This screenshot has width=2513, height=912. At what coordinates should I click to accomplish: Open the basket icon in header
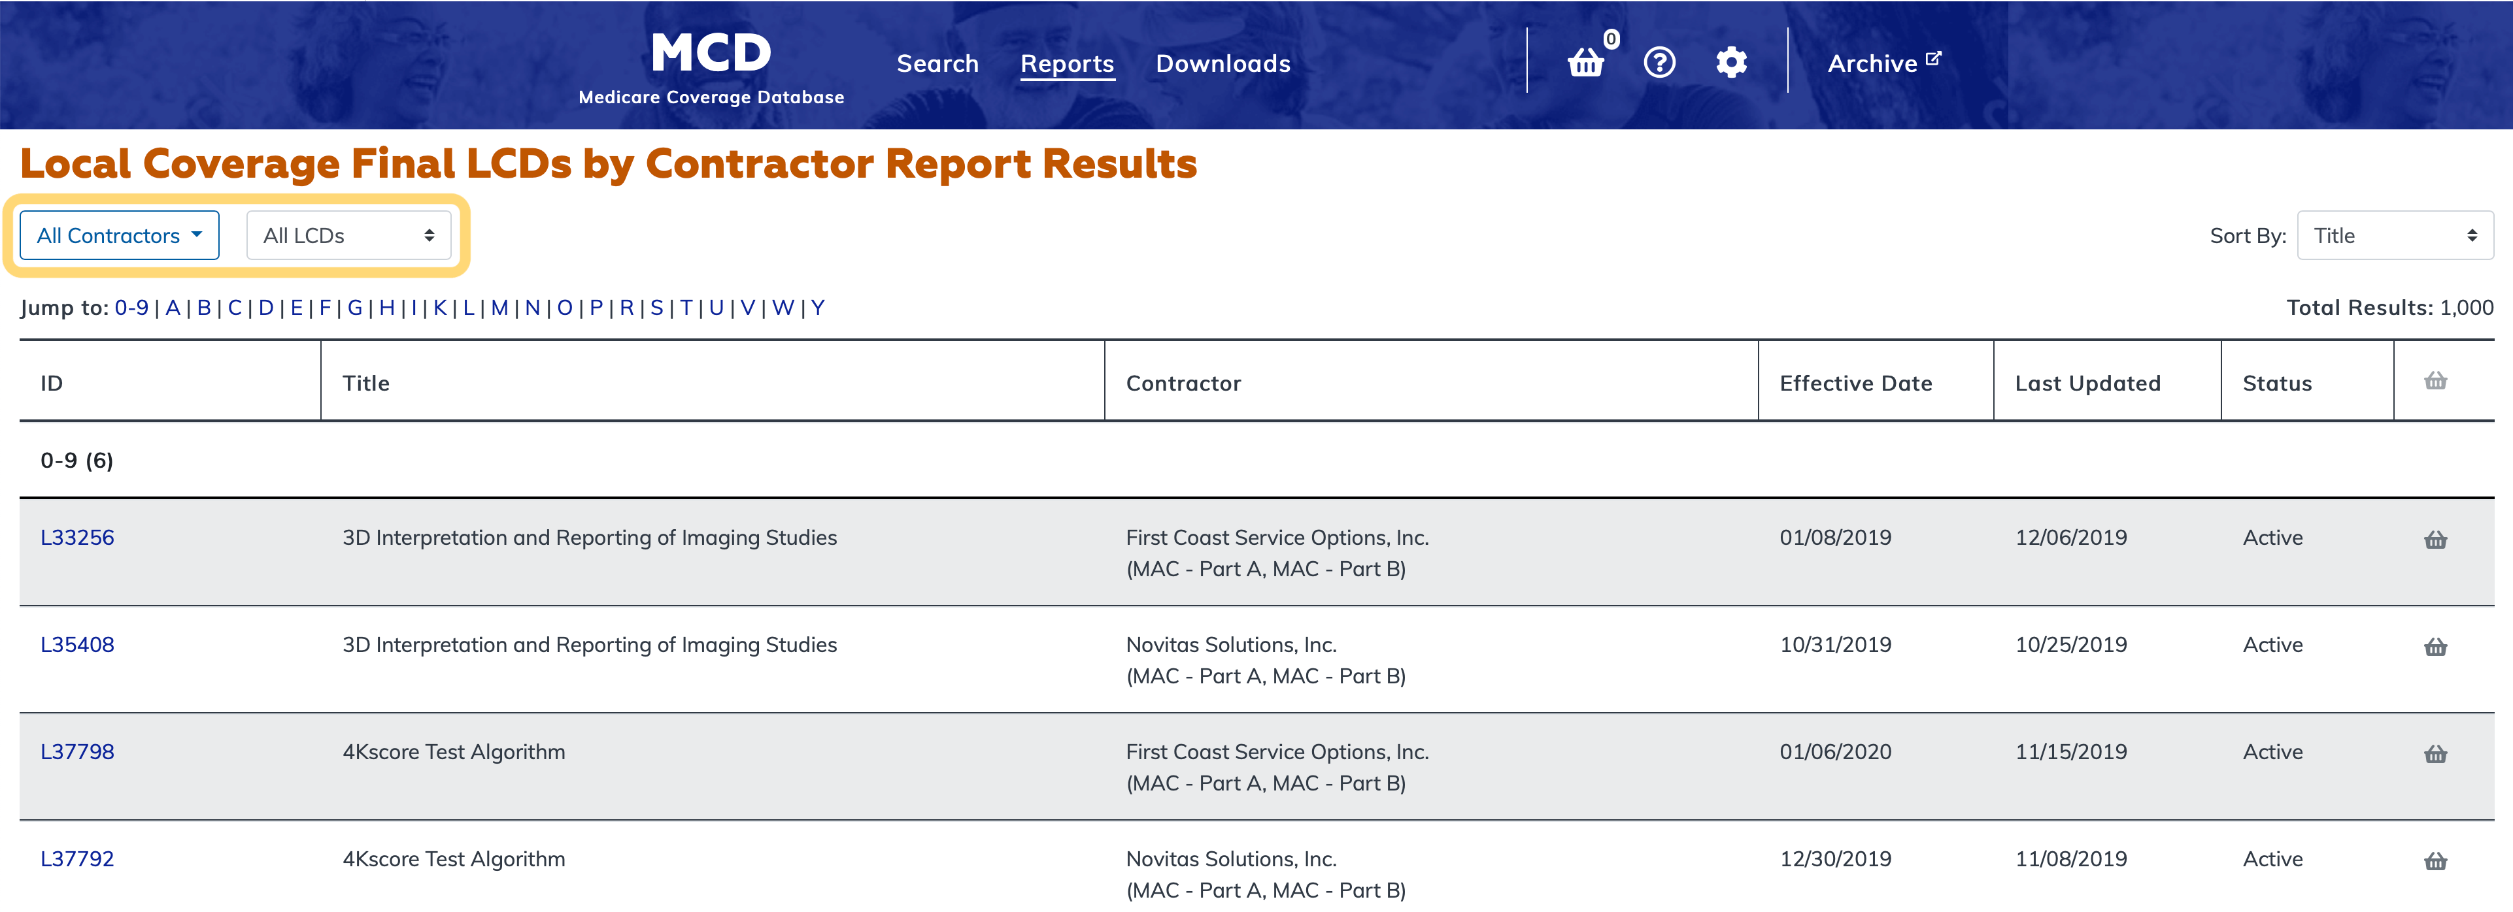pyautogui.click(x=1586, y=63)
